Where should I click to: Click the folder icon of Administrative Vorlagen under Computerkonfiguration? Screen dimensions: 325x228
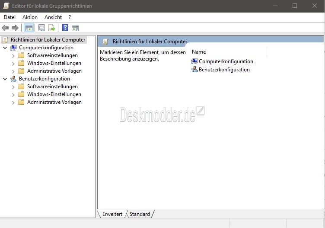click(x=21, y=71)
